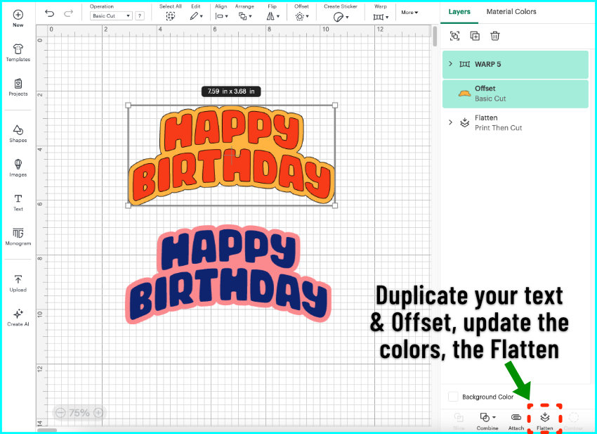The height and width of the screenshot is (434, 597).
Task: Click the Group layers icon
Action: 454,36
